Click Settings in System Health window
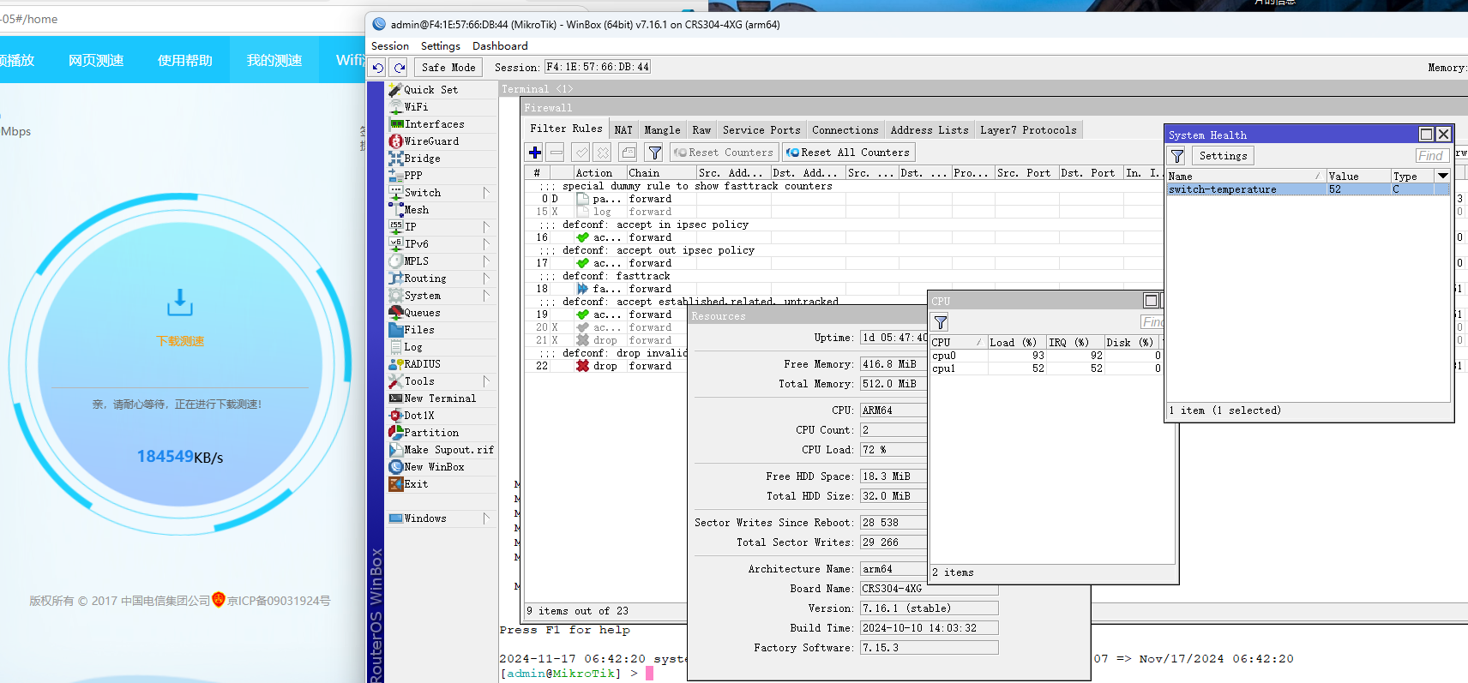The image size is (1468, 683). point(1223,156)
